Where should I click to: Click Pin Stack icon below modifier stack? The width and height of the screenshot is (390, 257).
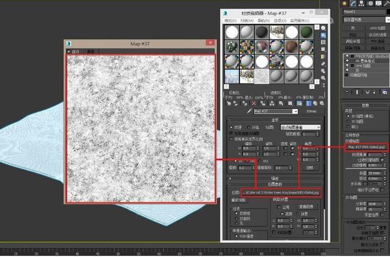347,92
